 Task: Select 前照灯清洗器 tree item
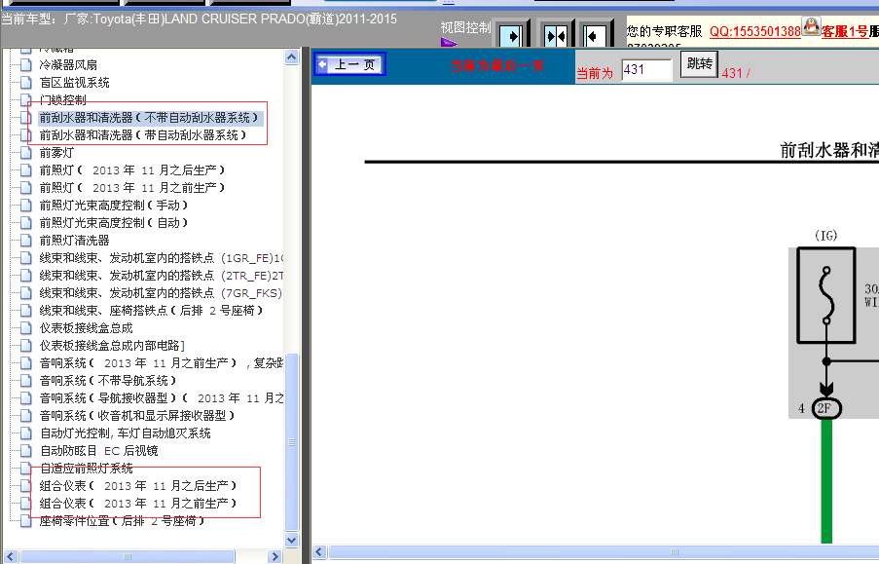74,241
